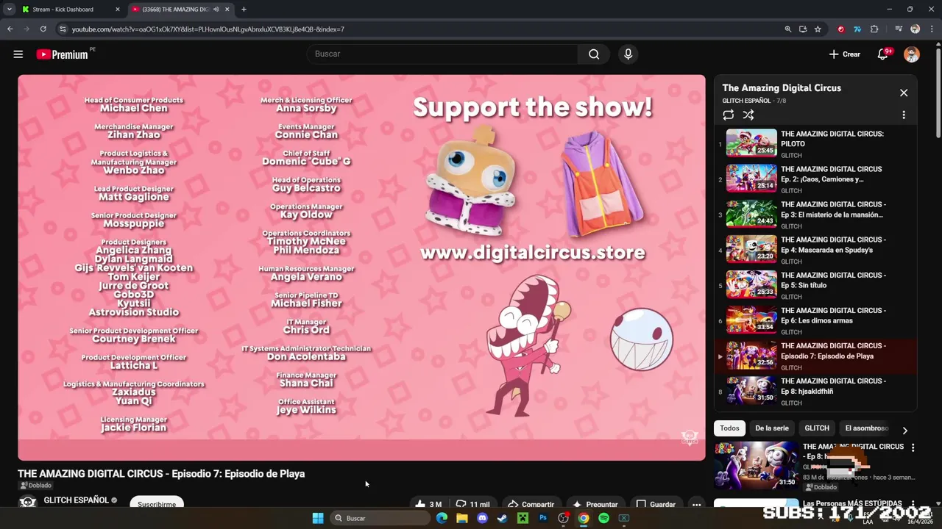This screenshot has height=529, width=942.
Task: Select the GLITCH filter chip
Action: click(817, 428)
